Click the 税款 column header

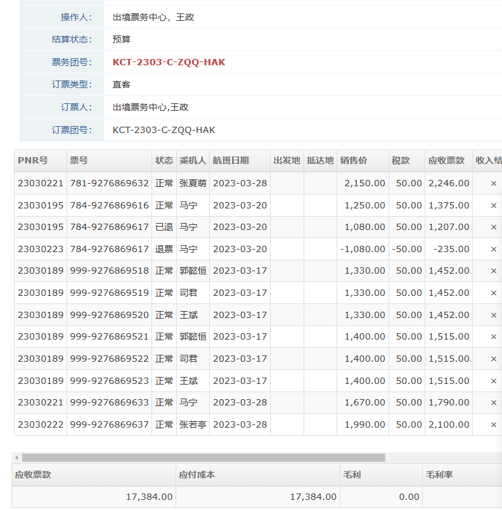click(x=401, y=160)
